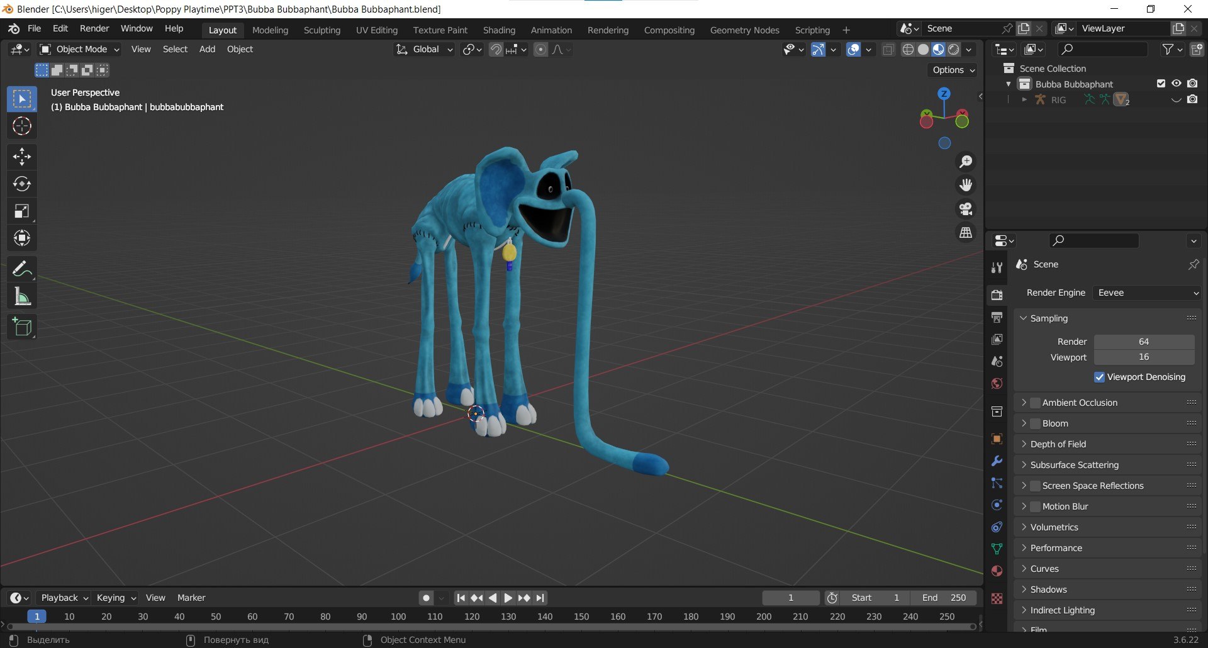This screenshot has height=648, width=1208.
Task: Toggle auto keying record button
Action: [x=427, y=598]
